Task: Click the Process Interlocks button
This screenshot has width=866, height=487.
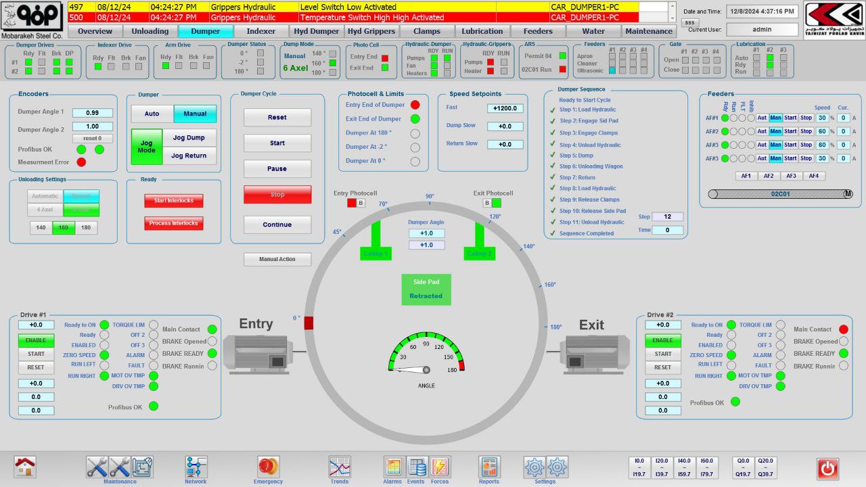Action: click(174, 223)
